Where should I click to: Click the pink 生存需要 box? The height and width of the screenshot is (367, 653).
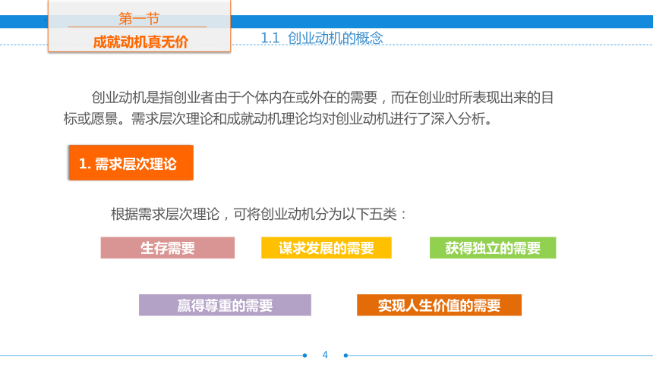tap(167, 248)
